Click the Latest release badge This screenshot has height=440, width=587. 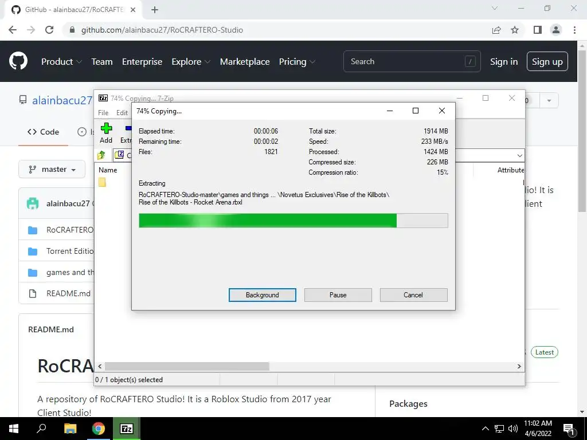(545, 352)
